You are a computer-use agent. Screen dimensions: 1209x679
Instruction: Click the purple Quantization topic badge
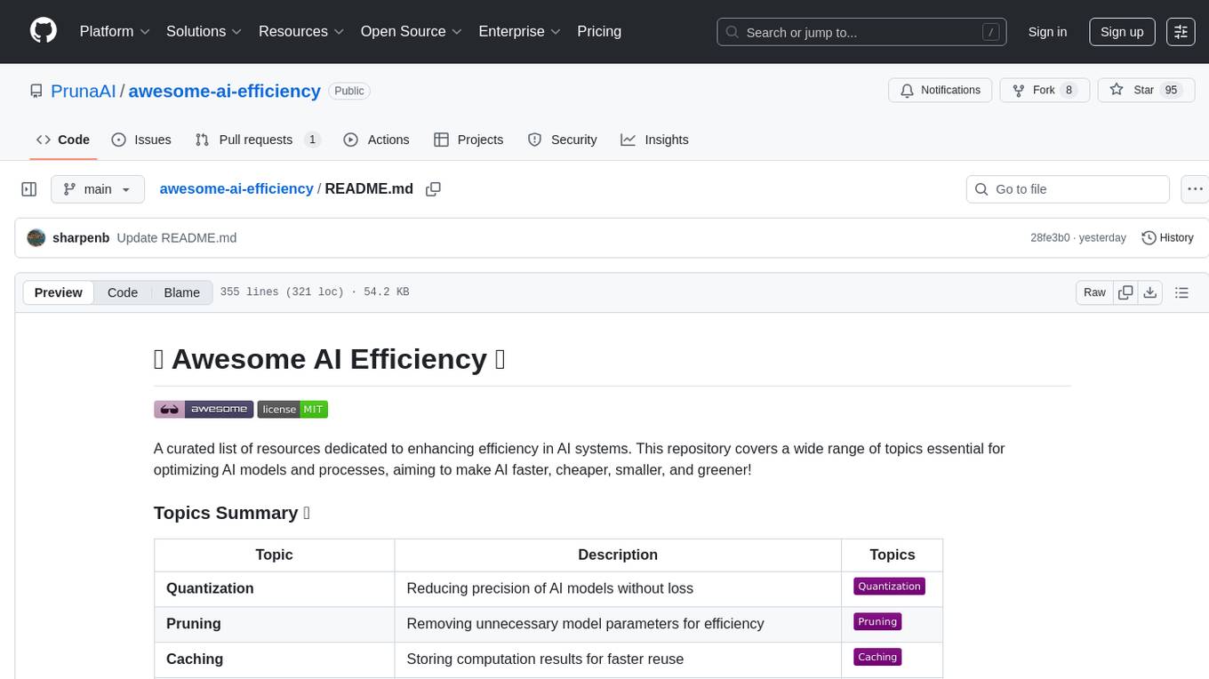click(x=889, y=587)
